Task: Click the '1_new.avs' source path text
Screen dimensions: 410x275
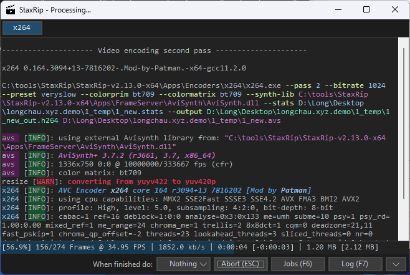Action: [x=261, y=120]
